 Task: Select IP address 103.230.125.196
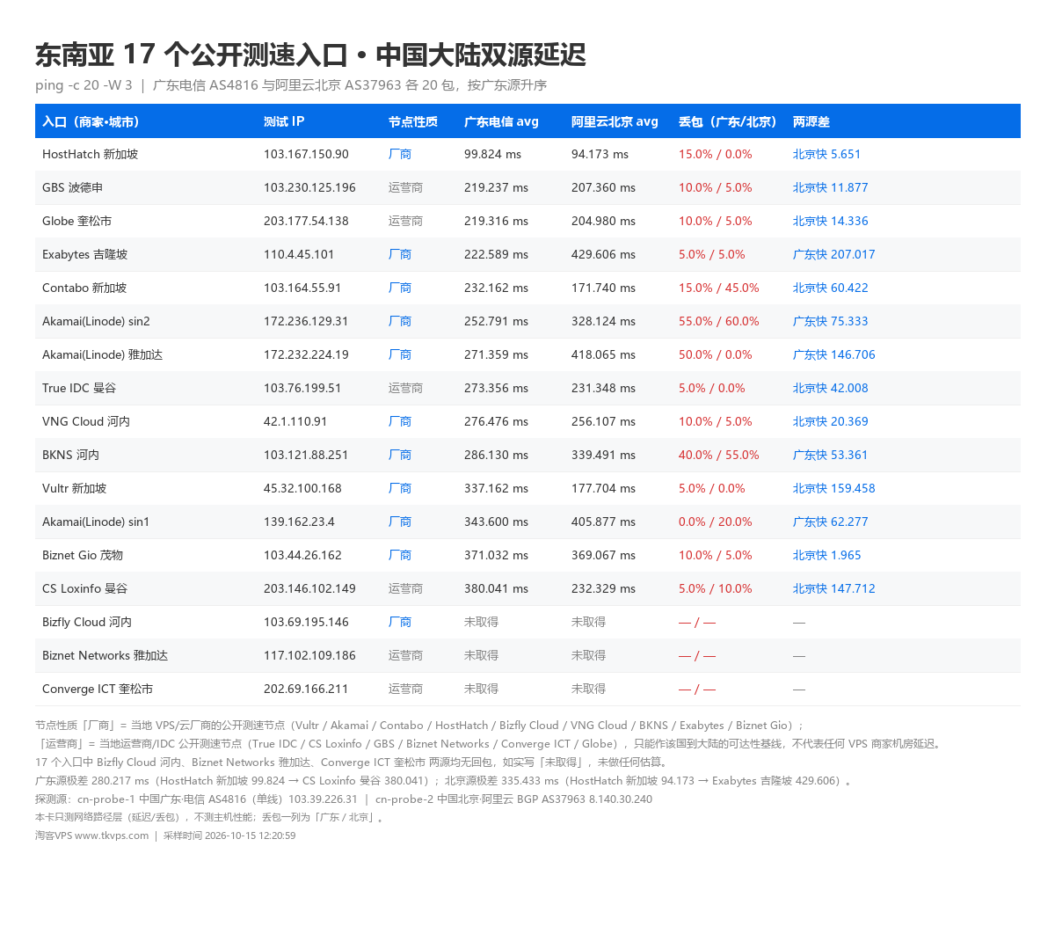309,187
